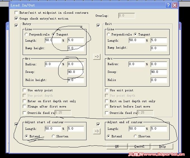
Task: Select Extend for start of contour
Action: (26, 136)
